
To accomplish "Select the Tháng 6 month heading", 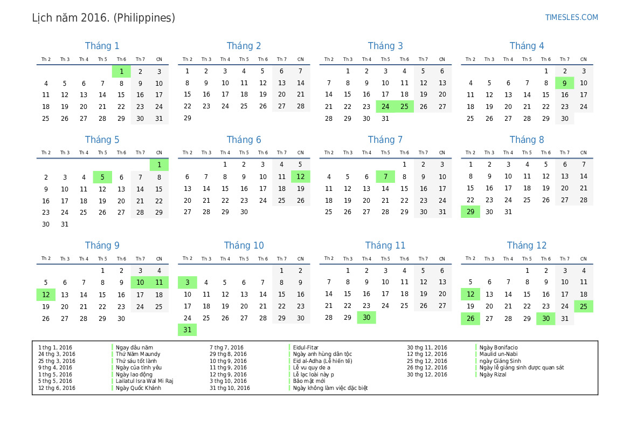I will click(x=244, y=140).
